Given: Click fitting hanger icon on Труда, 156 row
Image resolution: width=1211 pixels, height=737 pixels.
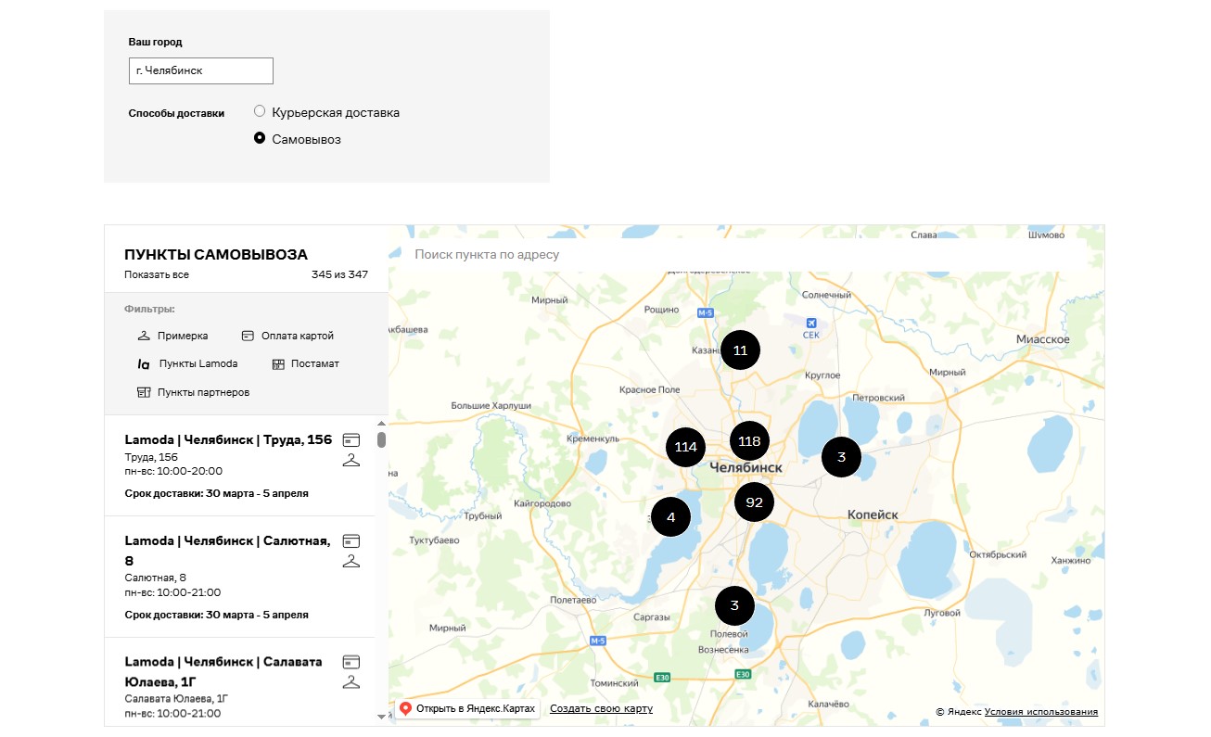Looking at the screenshot, I should pyautogui.click(x=351, y=460).
